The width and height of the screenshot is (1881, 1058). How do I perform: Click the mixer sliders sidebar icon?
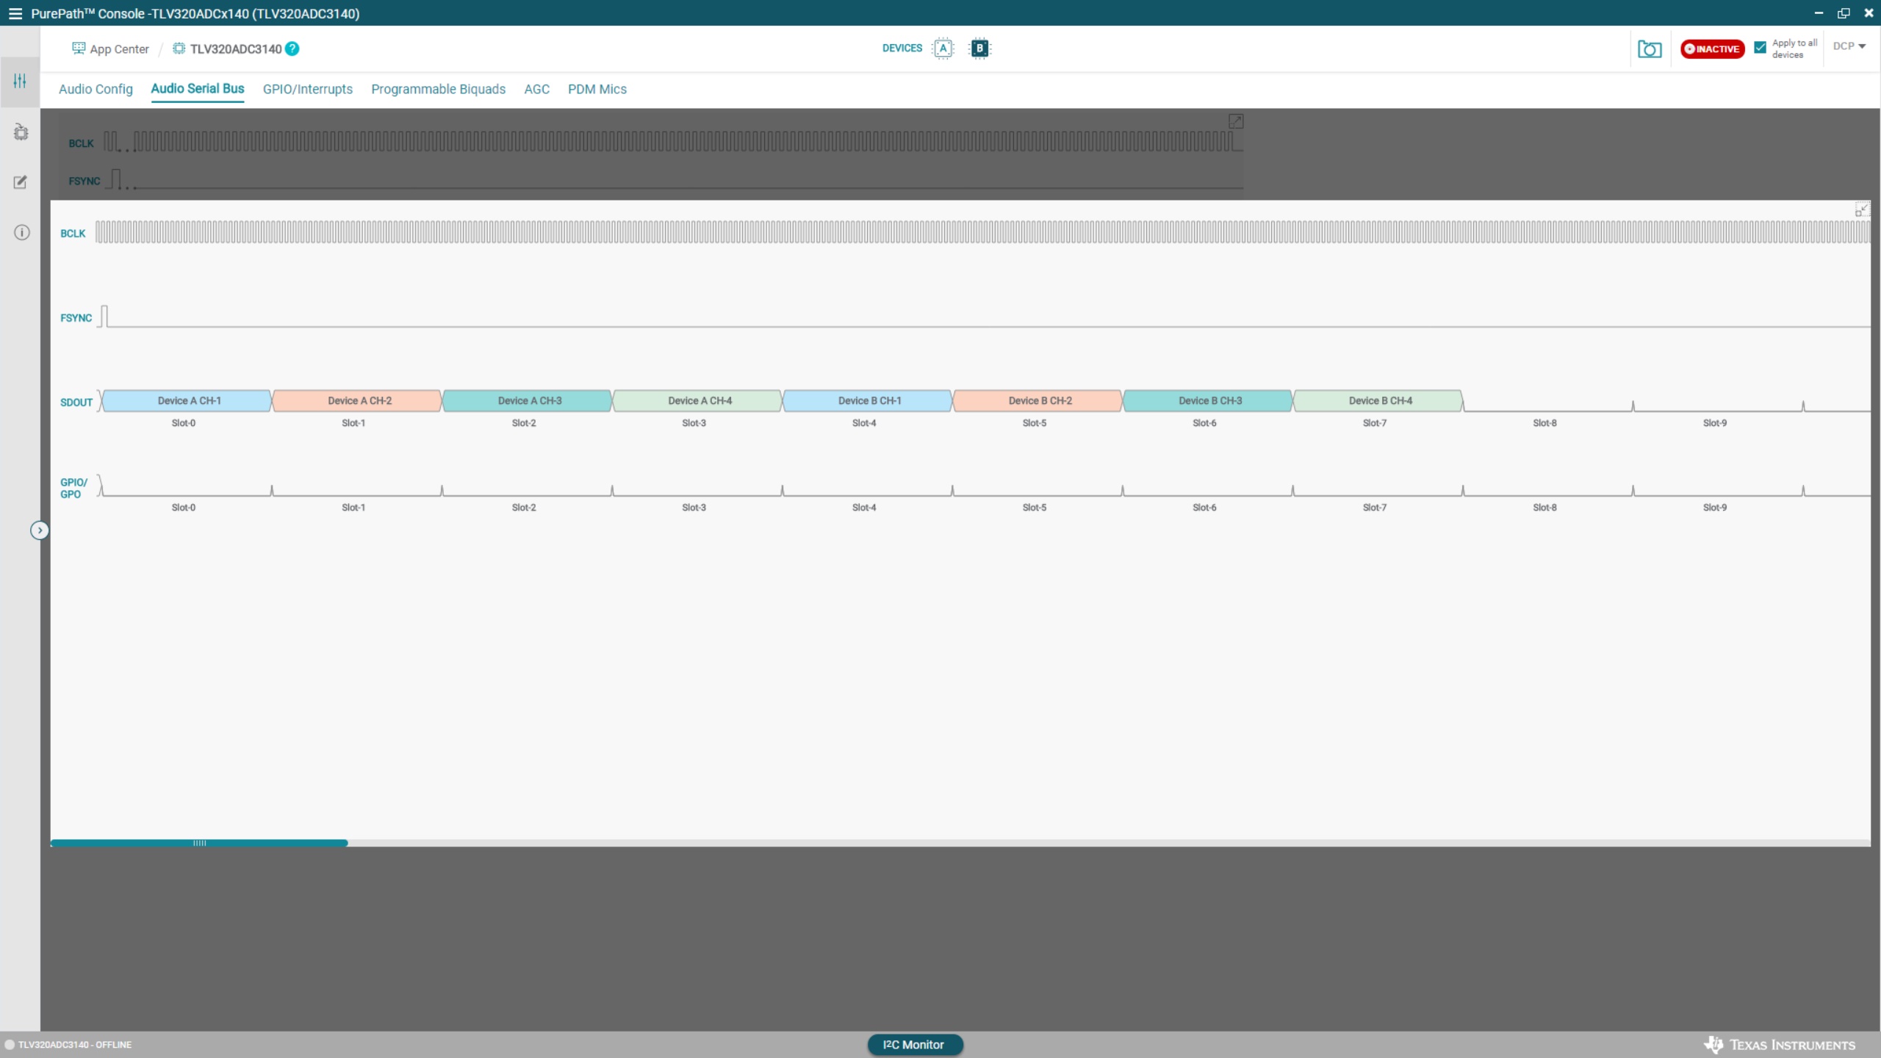point(20,81)
